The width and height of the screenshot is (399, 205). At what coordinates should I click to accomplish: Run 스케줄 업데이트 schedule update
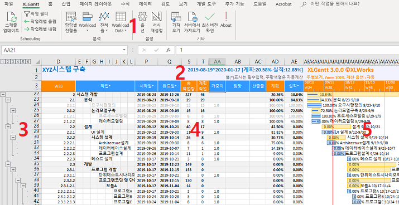[x=11, y=23]
